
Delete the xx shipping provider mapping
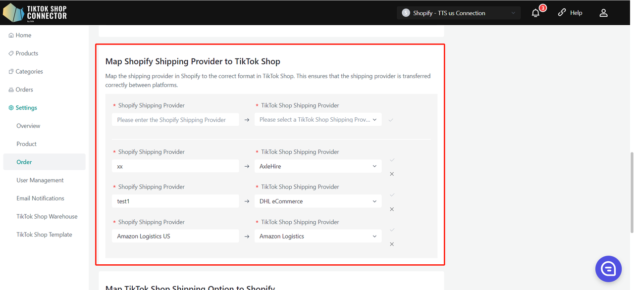pyautogui.click(x=392, y=174)
